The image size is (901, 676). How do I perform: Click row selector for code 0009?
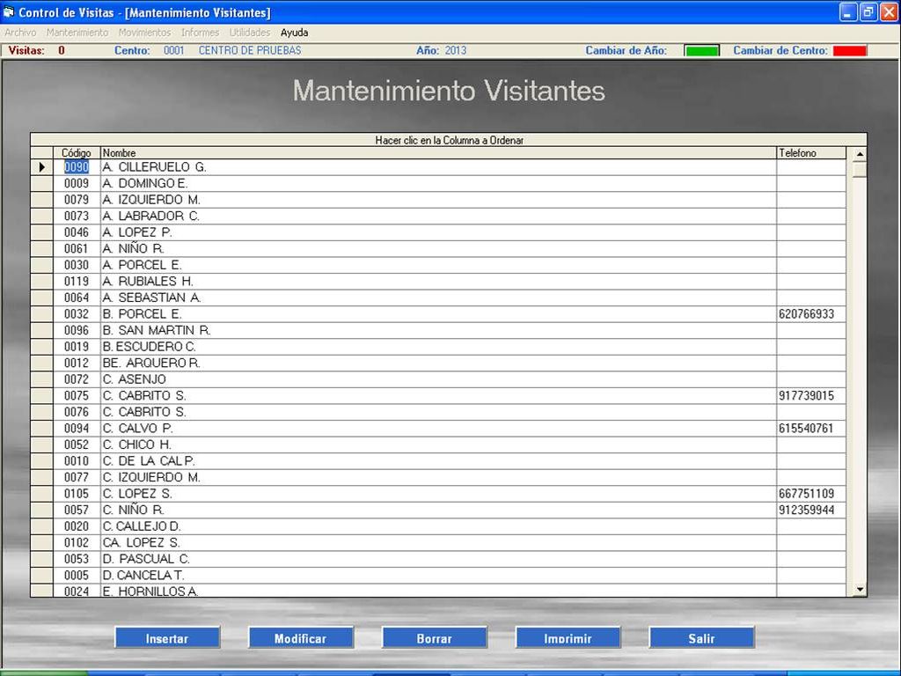pos(41,184)
